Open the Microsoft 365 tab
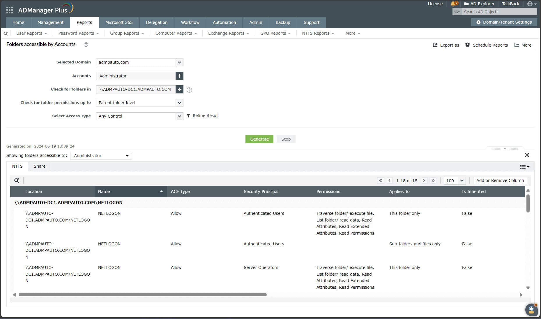This screenshot has height=319, width=541. (x=119, y=22)
